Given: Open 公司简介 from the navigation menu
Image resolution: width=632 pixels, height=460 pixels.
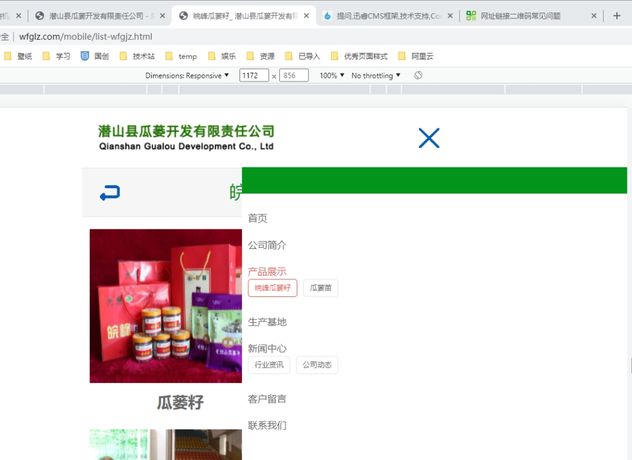Looking at the screenshot, I should [267, 245].
